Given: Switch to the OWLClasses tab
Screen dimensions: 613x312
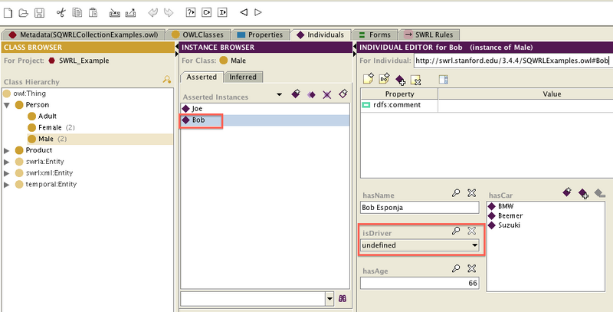Looking at the screenshot, I should tap(198, 34).
